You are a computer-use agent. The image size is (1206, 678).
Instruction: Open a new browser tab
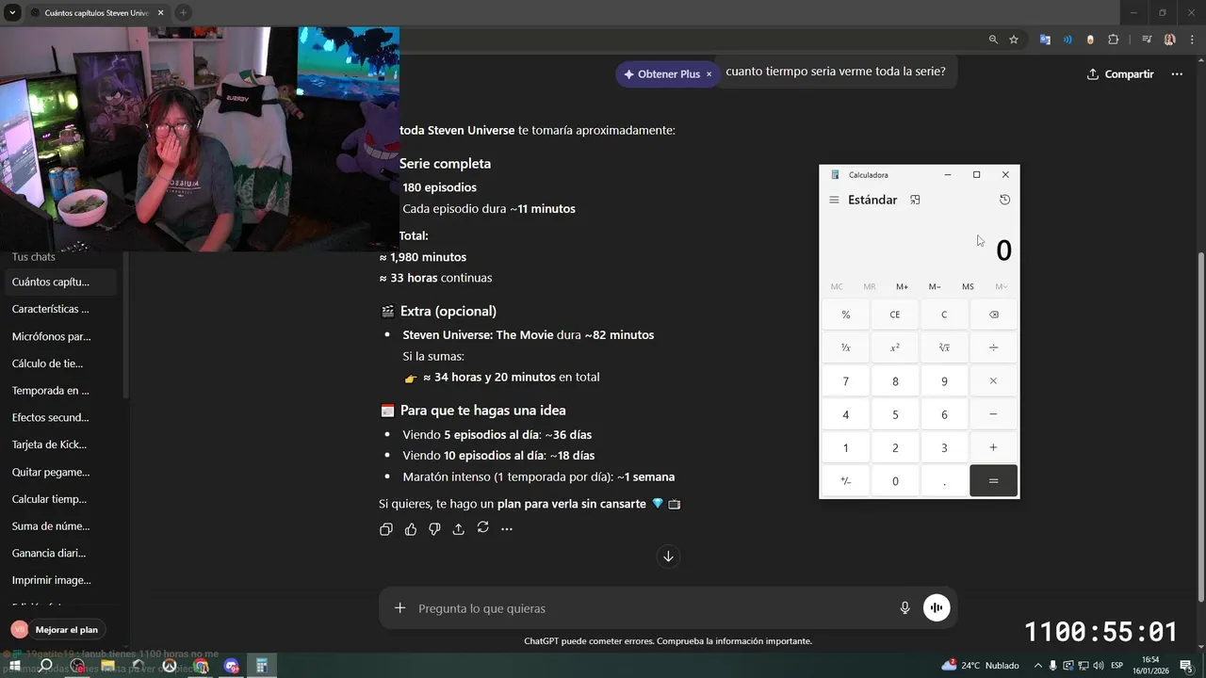tap(183, 12)
